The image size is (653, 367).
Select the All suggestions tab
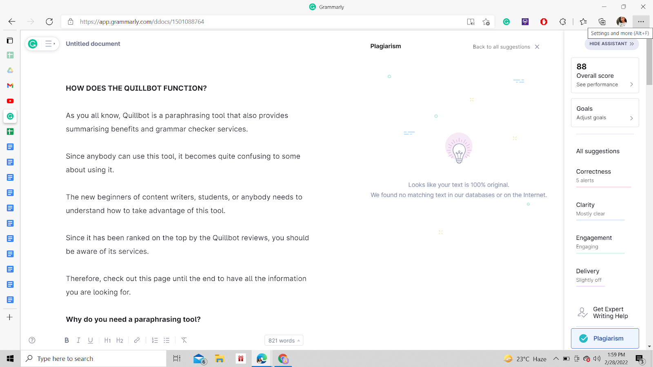tap(598, 151)
